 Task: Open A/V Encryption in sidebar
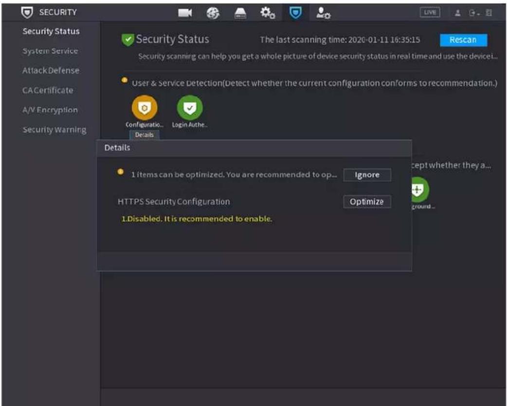tap(50, 110)
